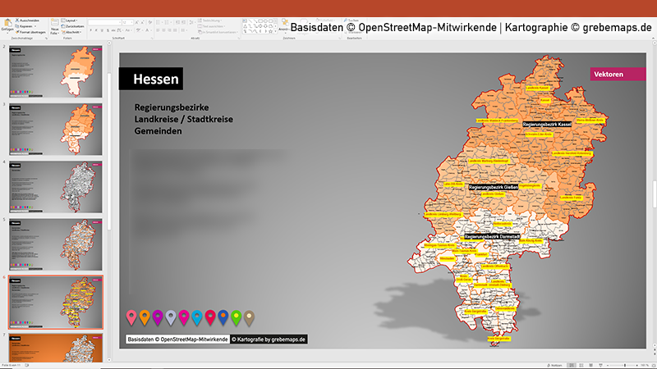Screen dimensions: 657x369
Task: Click the pink map pin marker
Action: tap(131, 317)
